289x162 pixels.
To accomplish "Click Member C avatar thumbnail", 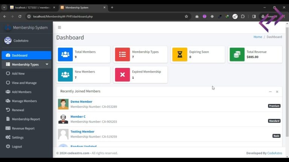I will point(63,119).
